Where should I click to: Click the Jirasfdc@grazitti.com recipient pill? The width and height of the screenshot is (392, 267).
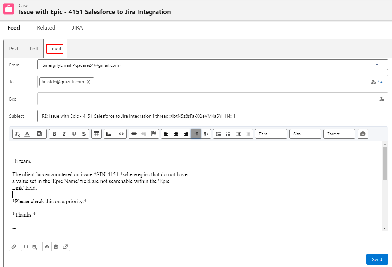(x=67, y=82)
